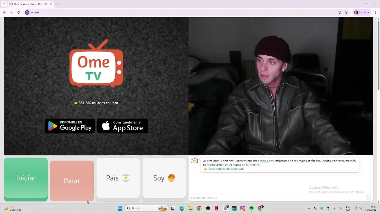
Task: Open File Explorer from taskbar
Action: [x=190, y=208]
